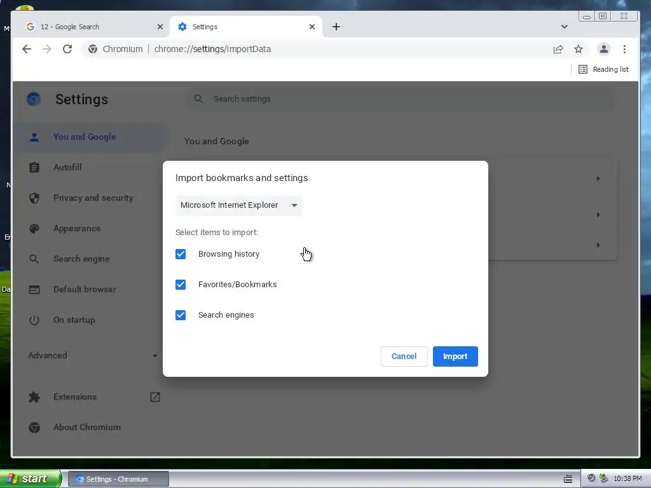Viewport: 651px width, 488px height.
Task: Open About Chromium
Action: coord(86,428)
